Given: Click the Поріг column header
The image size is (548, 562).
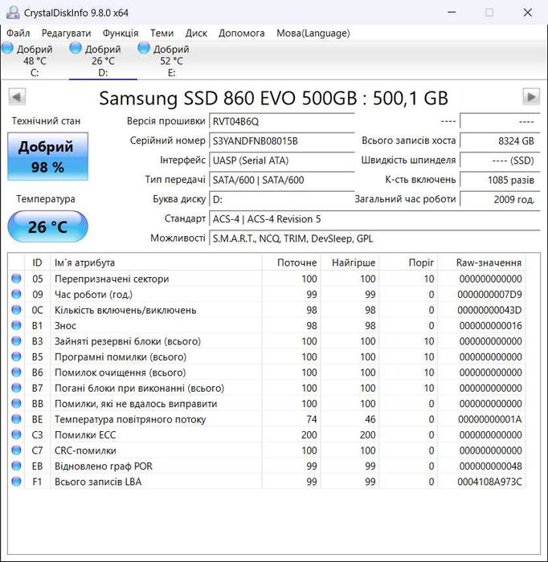Looking at the screenshot, I should click(x=408, y=263).
